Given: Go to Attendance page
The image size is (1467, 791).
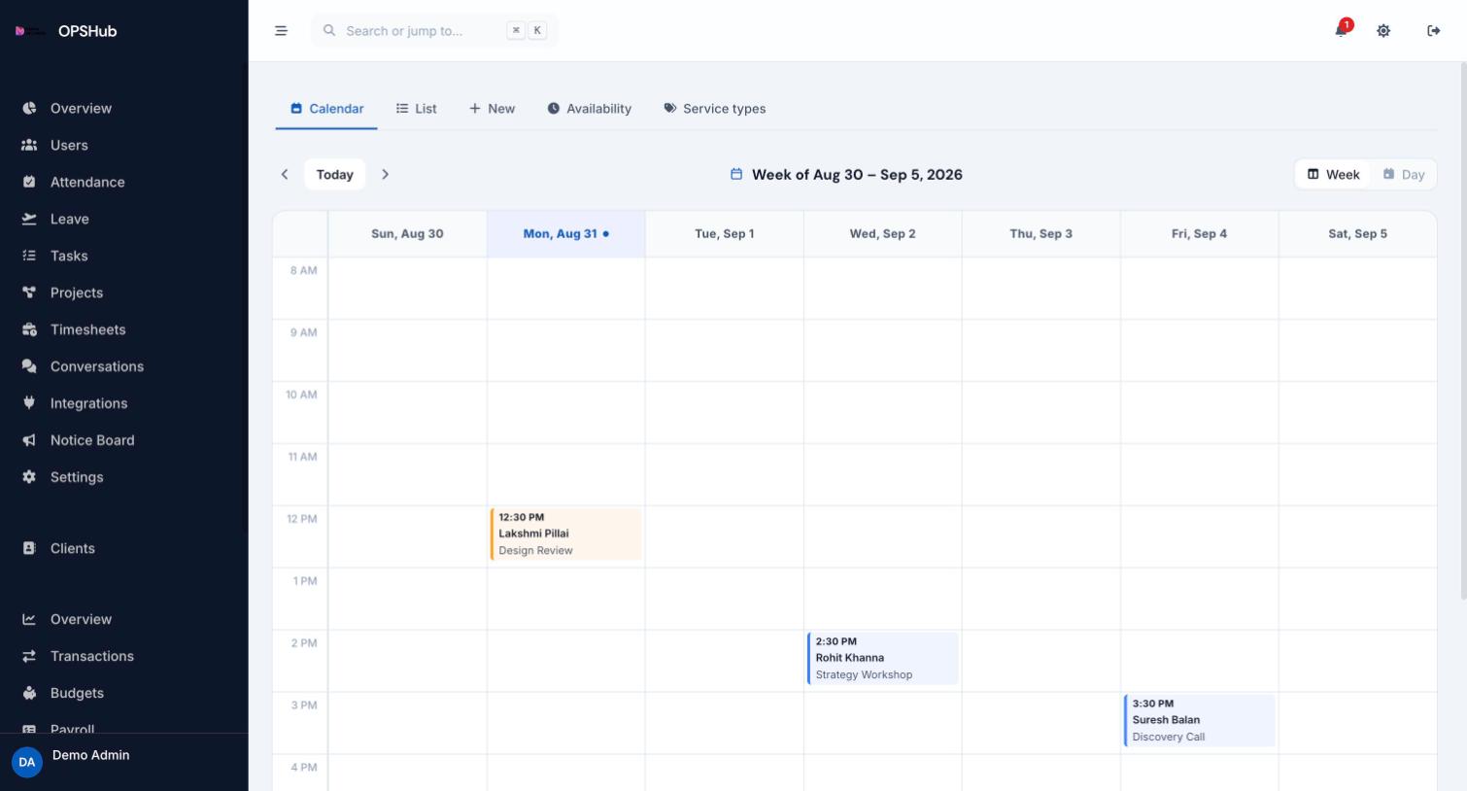Looking at the screenshot, I should (x=124, y=182).
